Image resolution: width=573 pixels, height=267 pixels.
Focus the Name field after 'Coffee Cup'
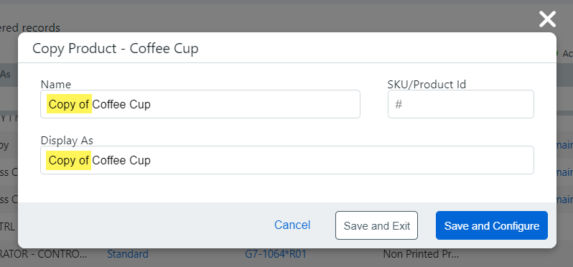(200, 104)
